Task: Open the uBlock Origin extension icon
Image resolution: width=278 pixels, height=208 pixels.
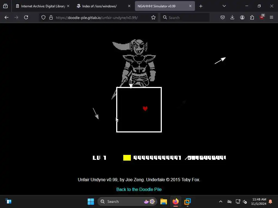Action: click(x=262, y=17)
